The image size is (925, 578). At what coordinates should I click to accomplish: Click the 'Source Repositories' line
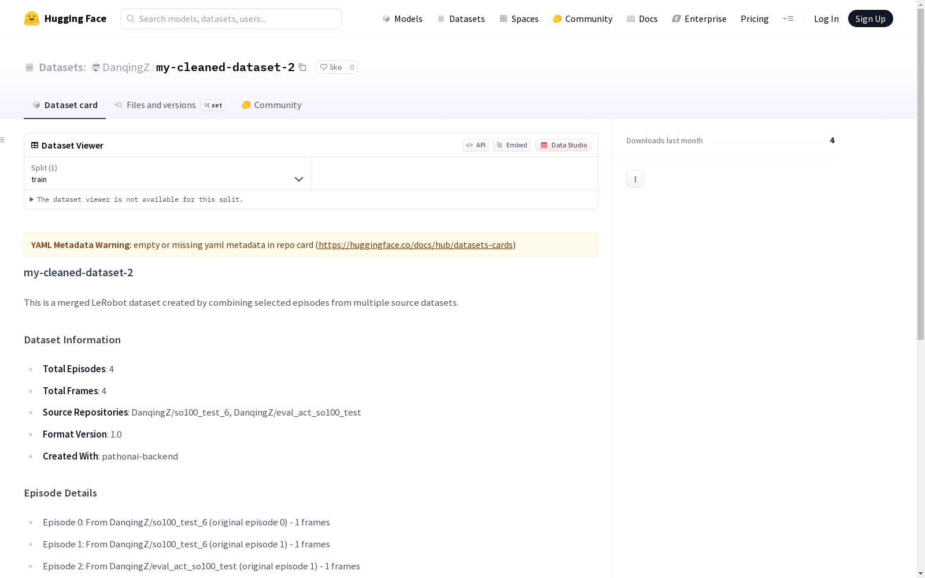click(x=202, y=412)
